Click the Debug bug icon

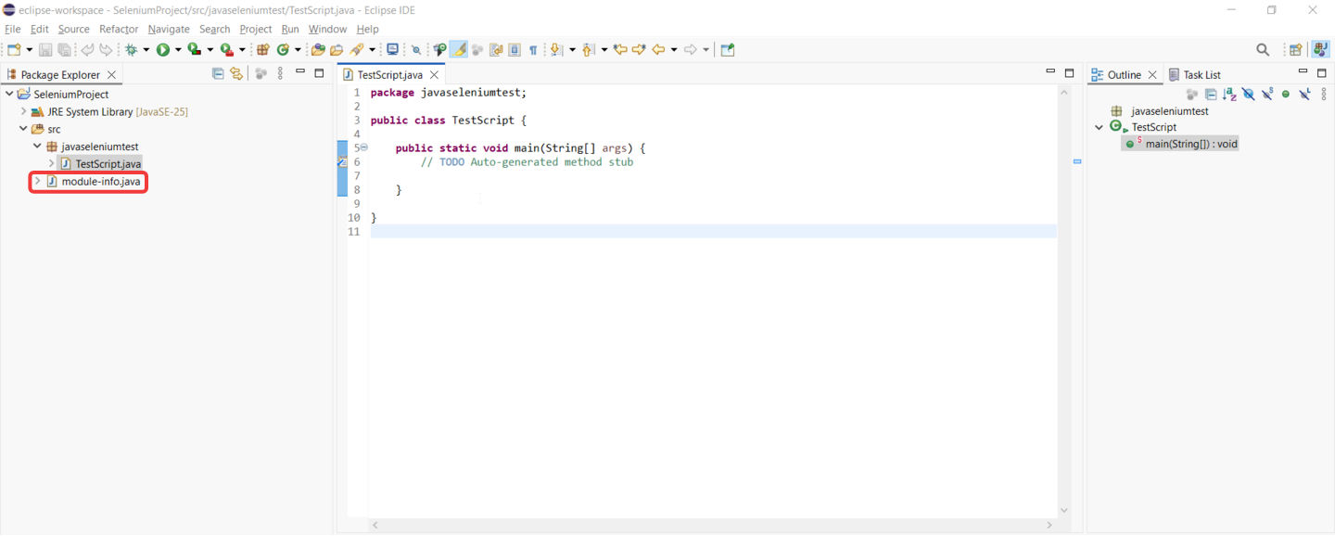pyautogui.click(x=132, y=50)
